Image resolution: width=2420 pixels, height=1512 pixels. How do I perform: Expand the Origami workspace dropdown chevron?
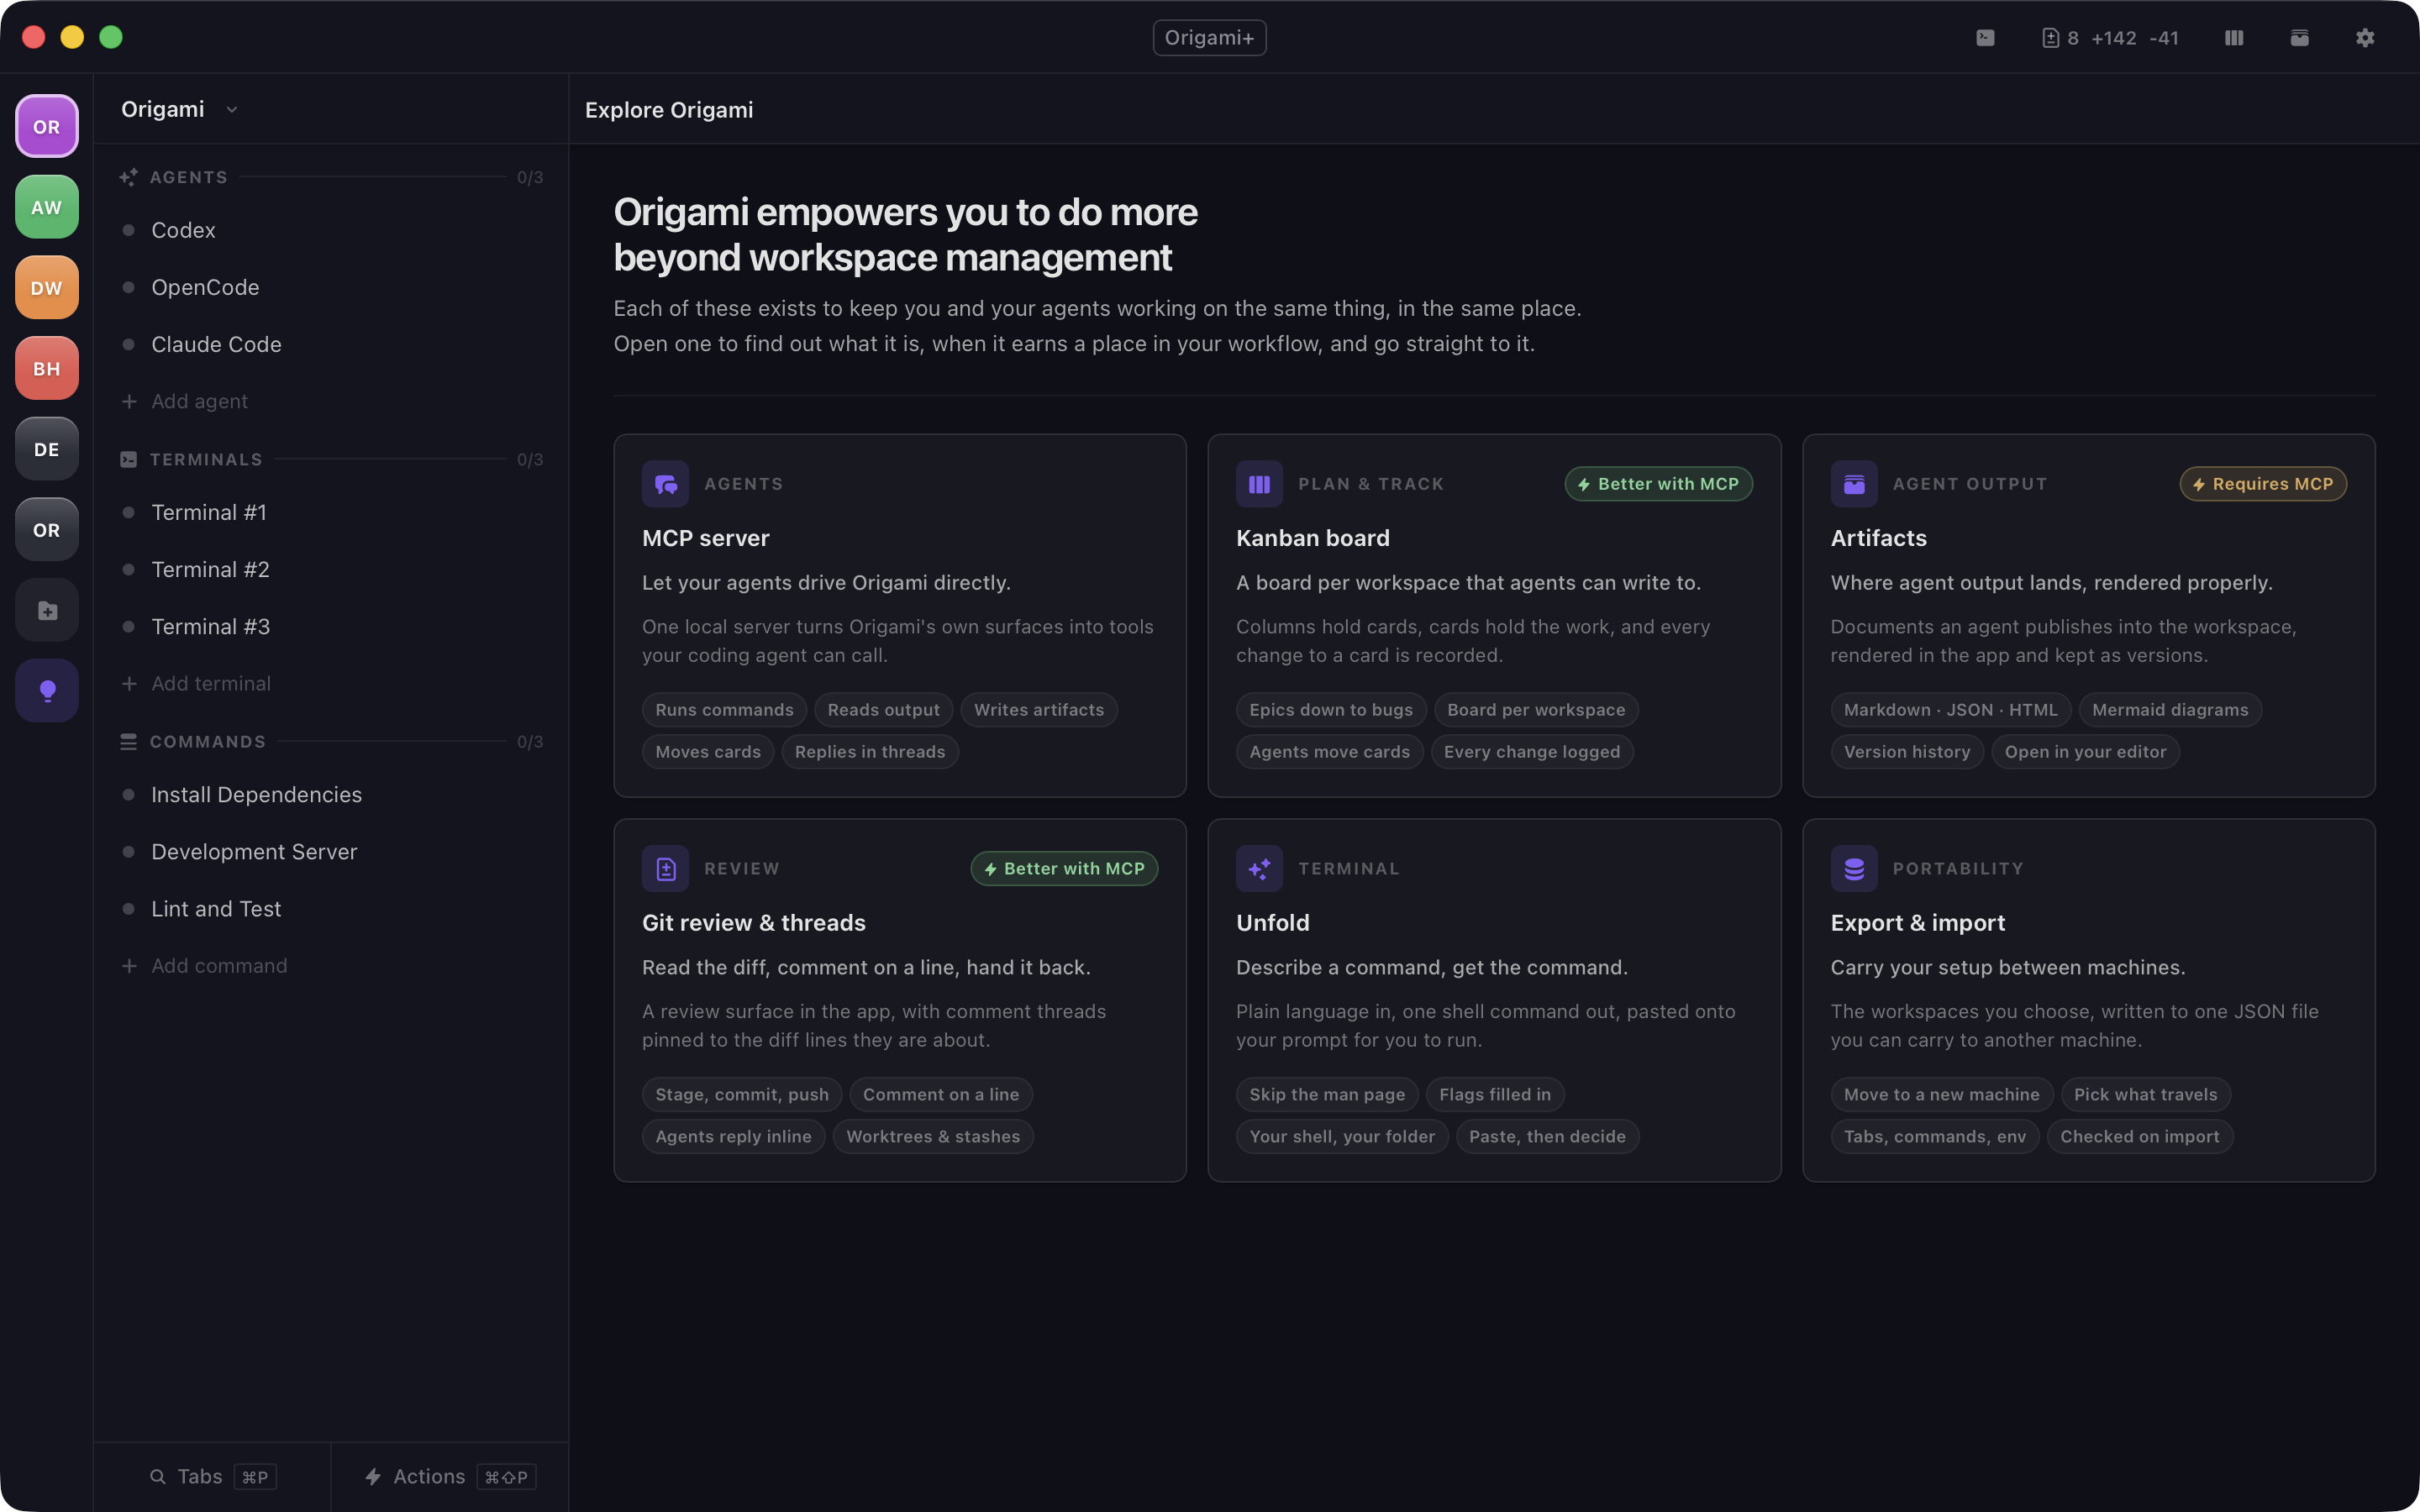pos(232,110)
